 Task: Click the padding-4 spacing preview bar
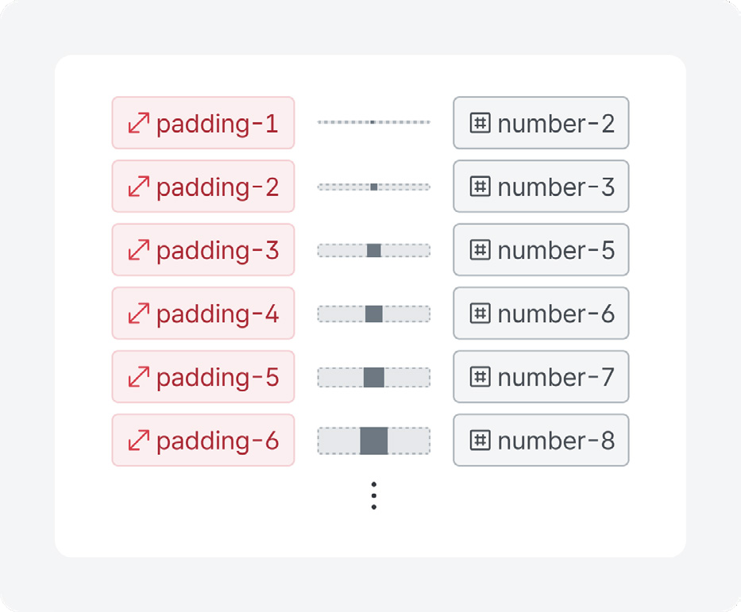pos(374,314)
